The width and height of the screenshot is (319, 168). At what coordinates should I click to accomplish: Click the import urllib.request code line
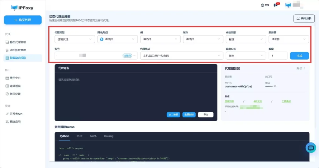pos(71,148)
